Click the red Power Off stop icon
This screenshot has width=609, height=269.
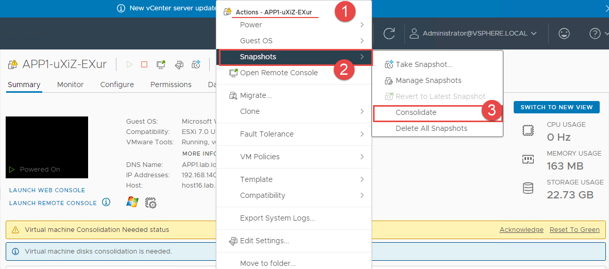[144, 64]
